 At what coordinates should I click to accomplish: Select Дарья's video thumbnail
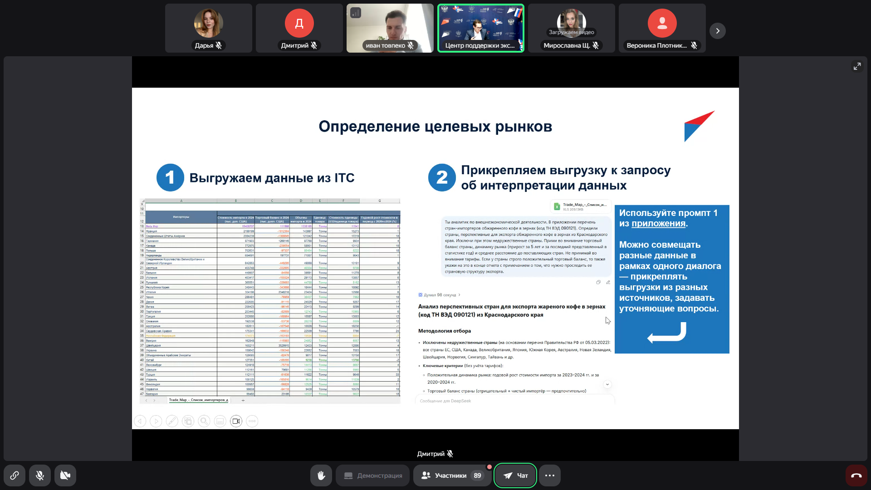click(209, 28)
